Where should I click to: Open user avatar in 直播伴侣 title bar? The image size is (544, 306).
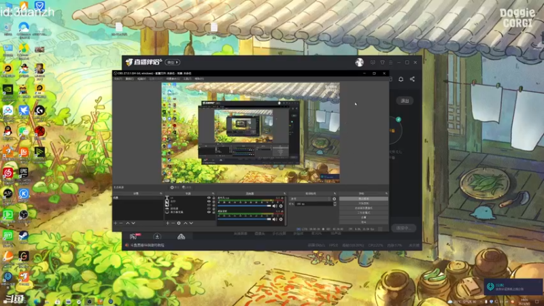pyautogui.click(x=359, y=63)
